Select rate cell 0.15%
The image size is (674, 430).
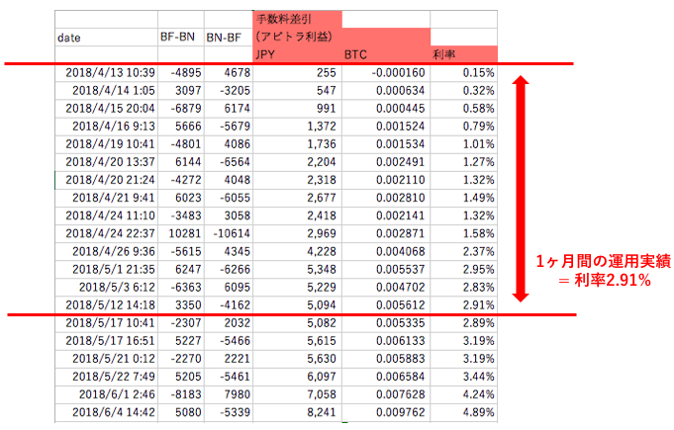(464, 73)
